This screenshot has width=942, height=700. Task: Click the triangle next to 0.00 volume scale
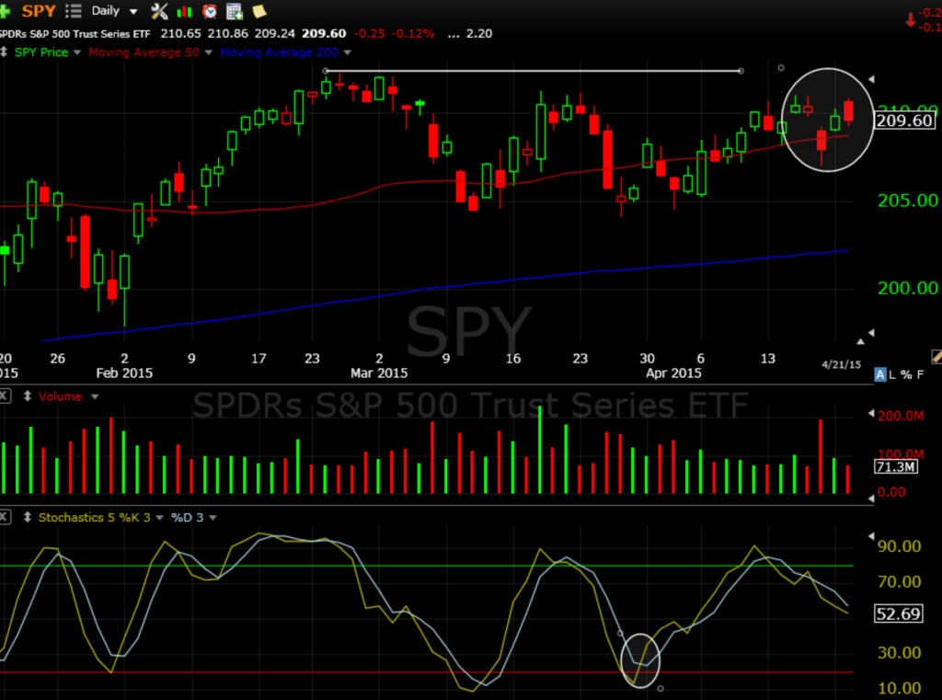pos(871,499)
